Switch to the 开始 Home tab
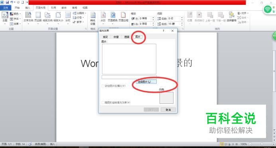Screen dimensions: 276x148 [17, 8]
